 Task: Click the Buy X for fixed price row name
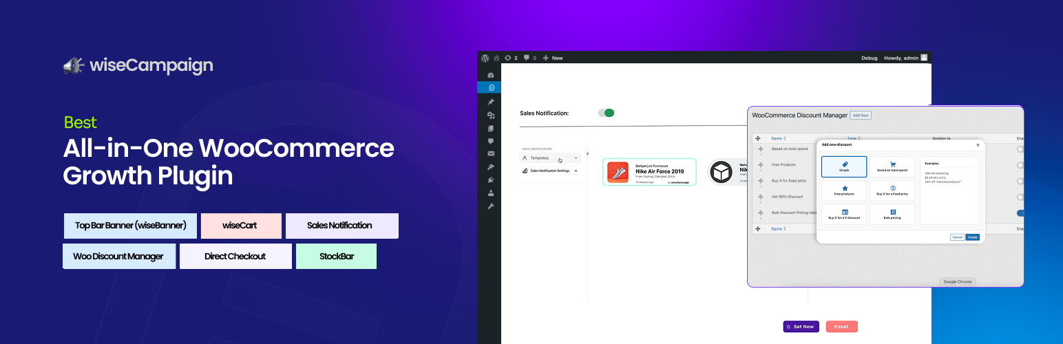coord(790,181)
